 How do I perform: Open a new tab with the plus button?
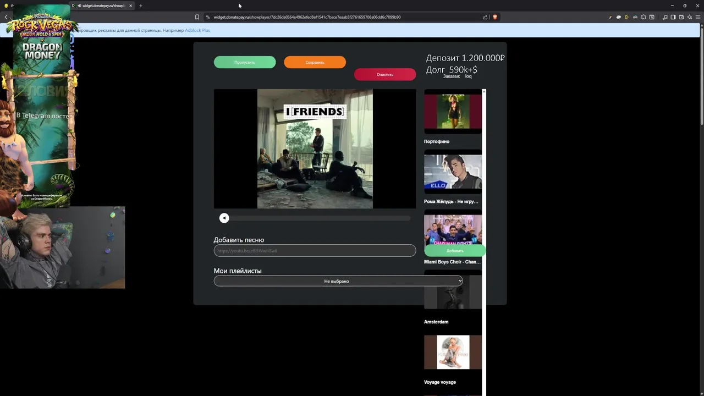[141, 5]
